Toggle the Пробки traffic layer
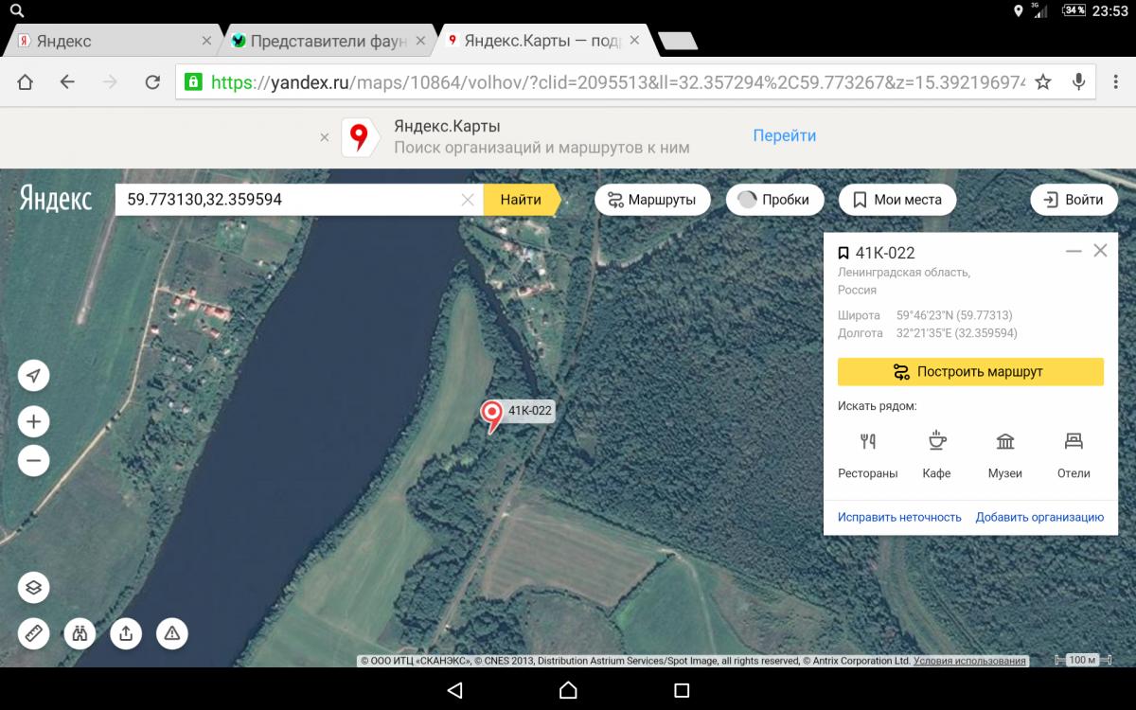 (774, 200)
